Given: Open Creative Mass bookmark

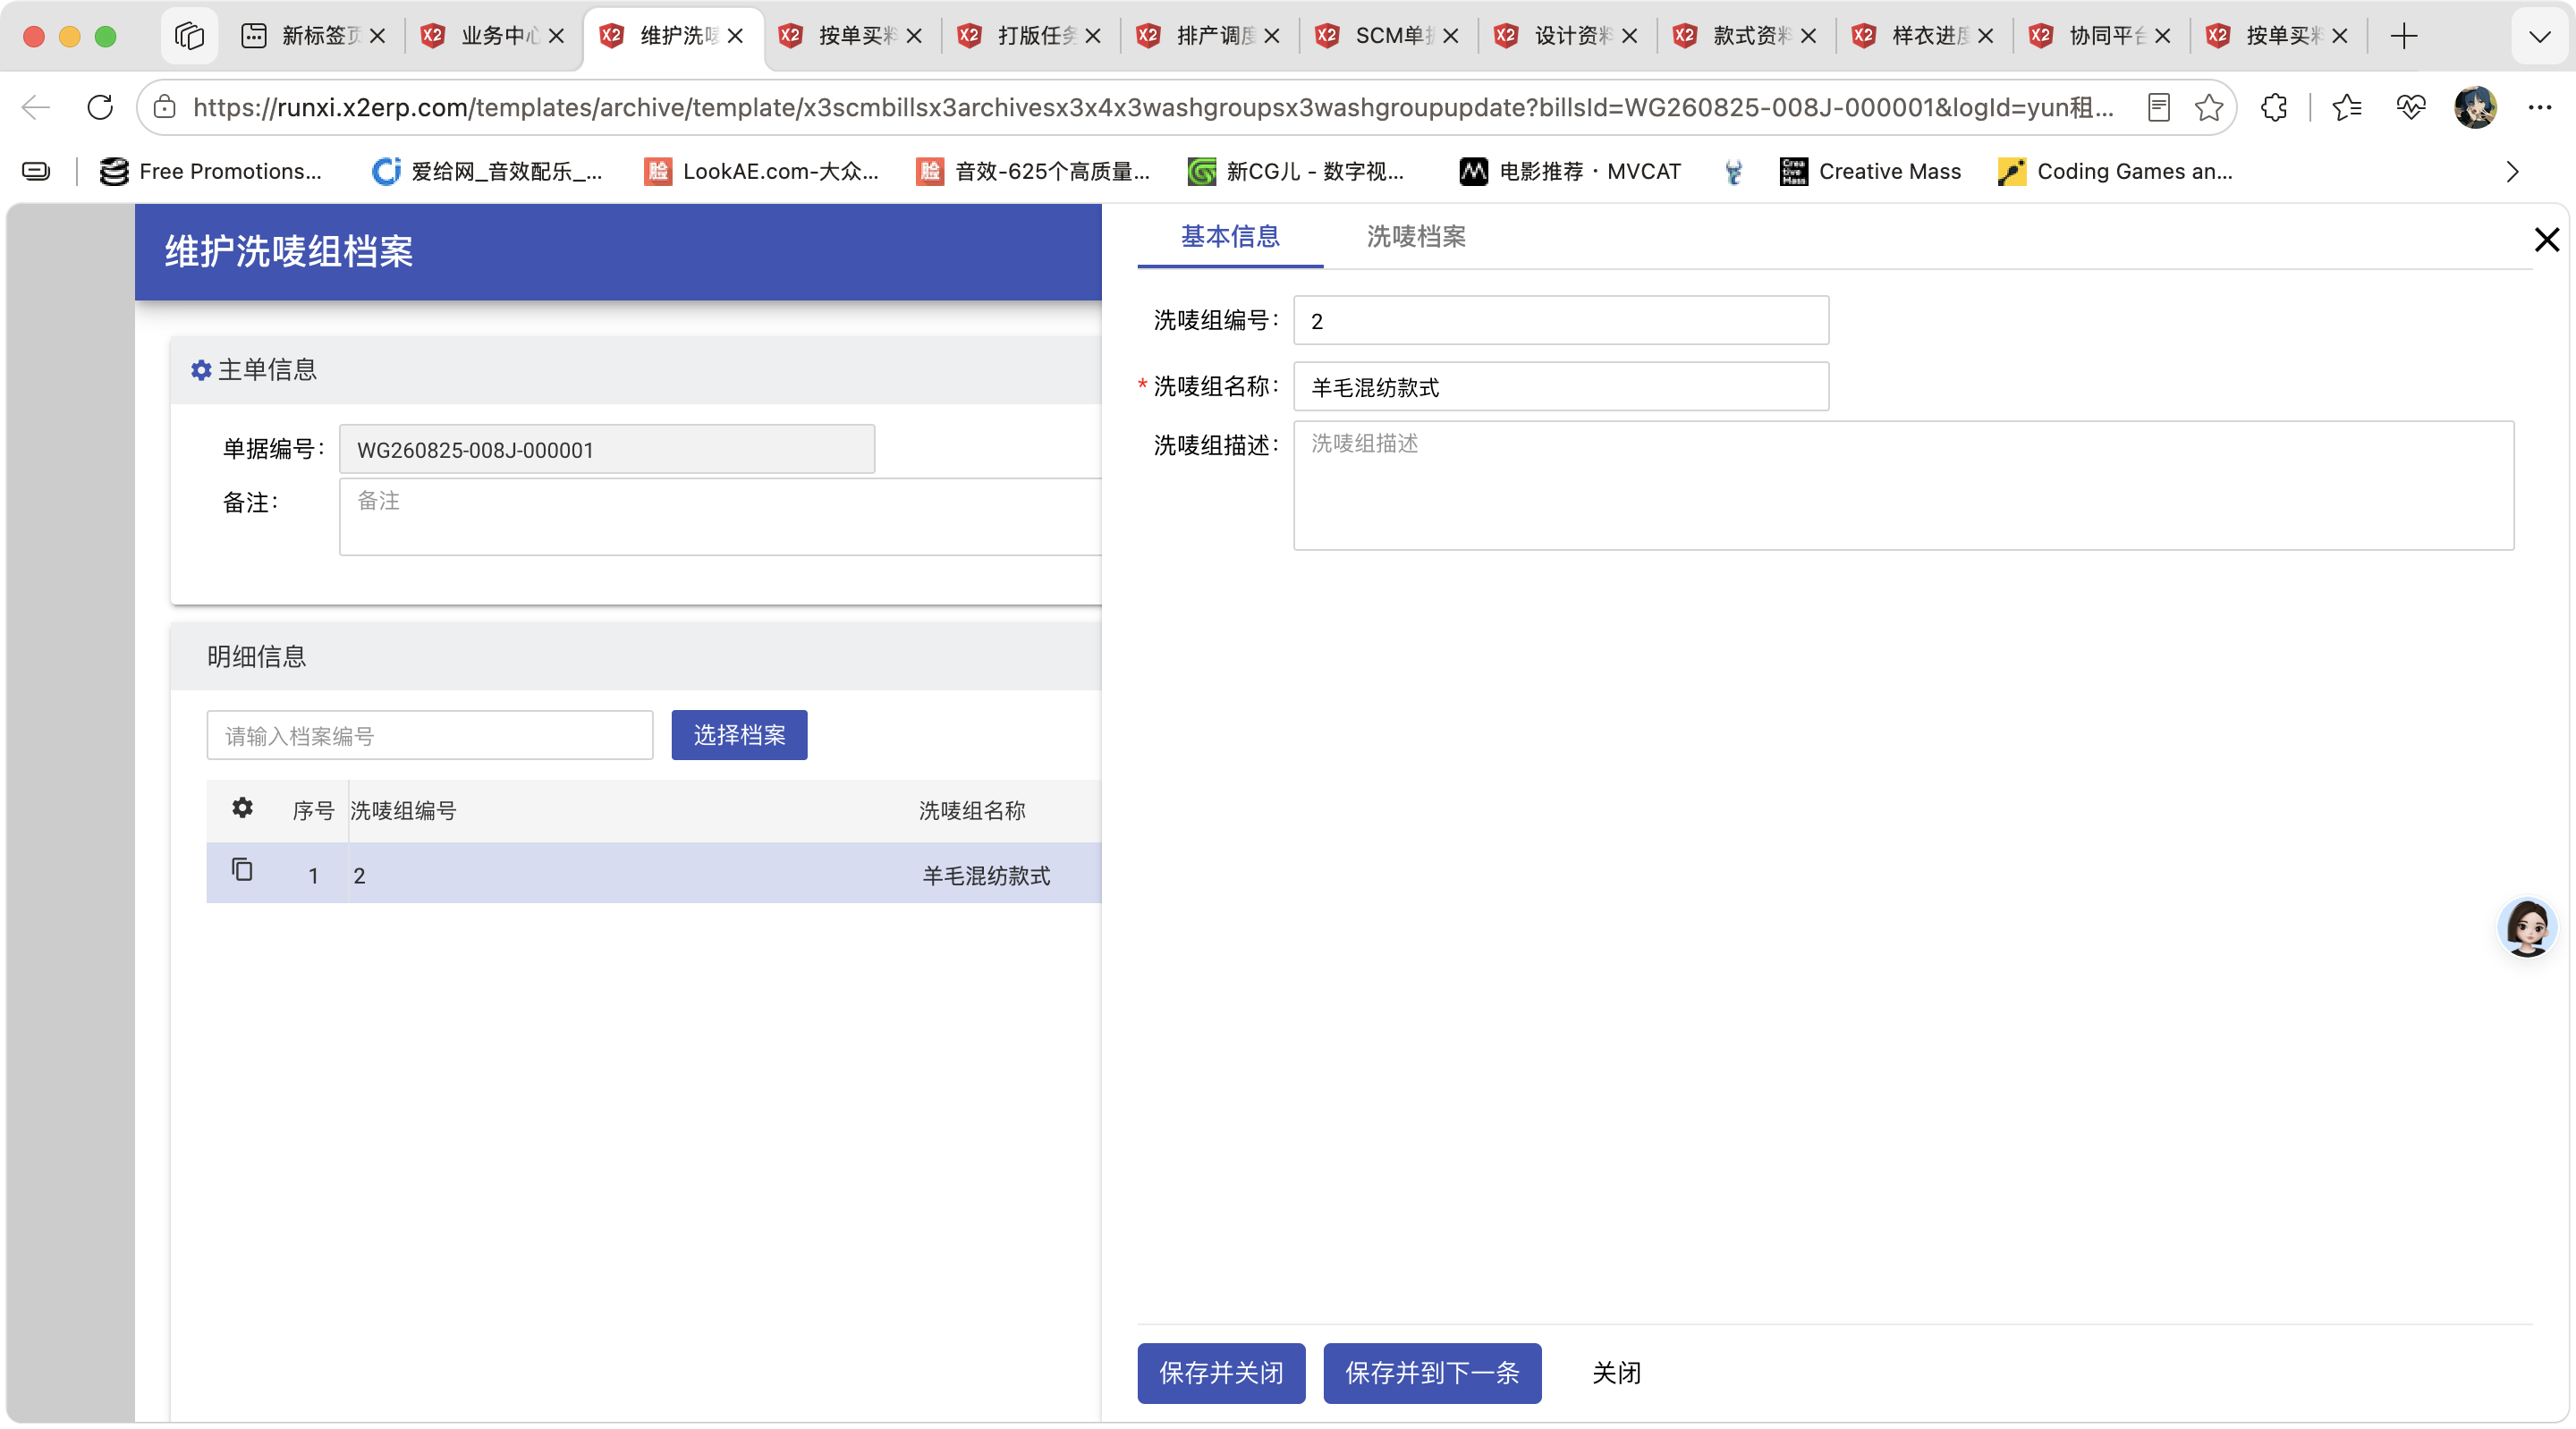Looking at the screenshot, I should pyautogui.click(x=1870, y=172).
